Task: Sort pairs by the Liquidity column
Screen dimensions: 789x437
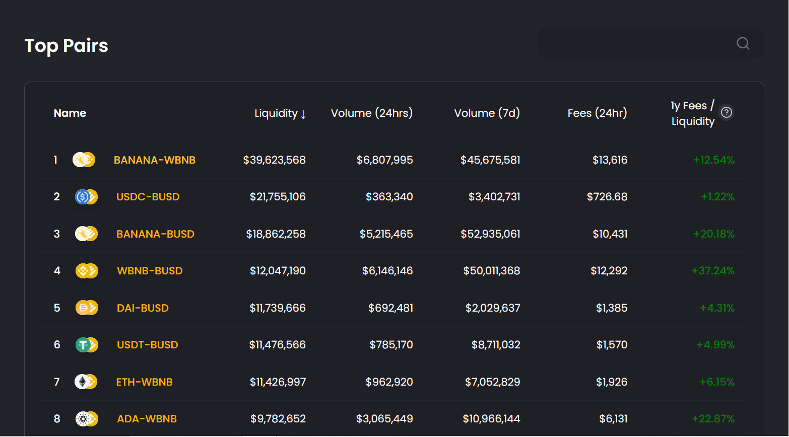Action: [280, 113]
